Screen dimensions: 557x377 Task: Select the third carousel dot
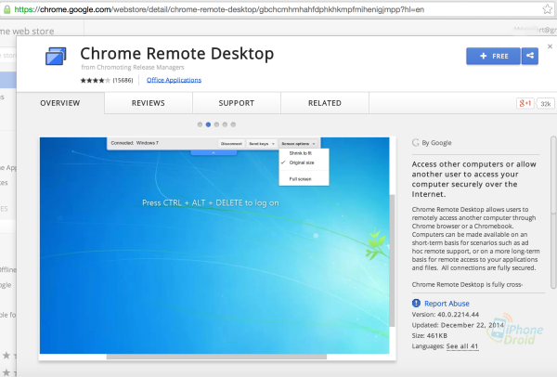coord(216,124)
